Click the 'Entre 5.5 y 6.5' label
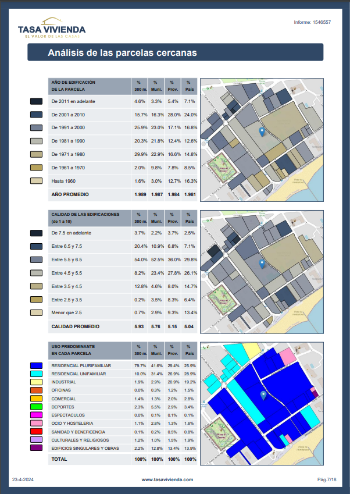The height and width of the screenshot is (494, 350). (67, 260)
